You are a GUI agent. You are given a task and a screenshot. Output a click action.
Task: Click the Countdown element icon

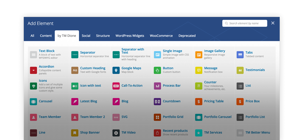click(157, 101)
